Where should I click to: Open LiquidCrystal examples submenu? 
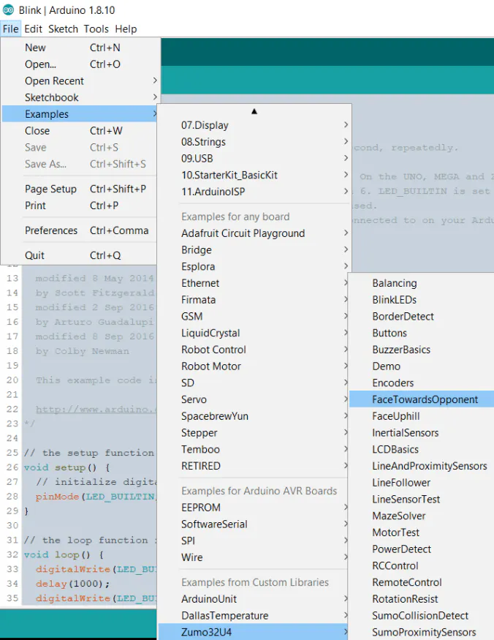[x=254, y=333]
